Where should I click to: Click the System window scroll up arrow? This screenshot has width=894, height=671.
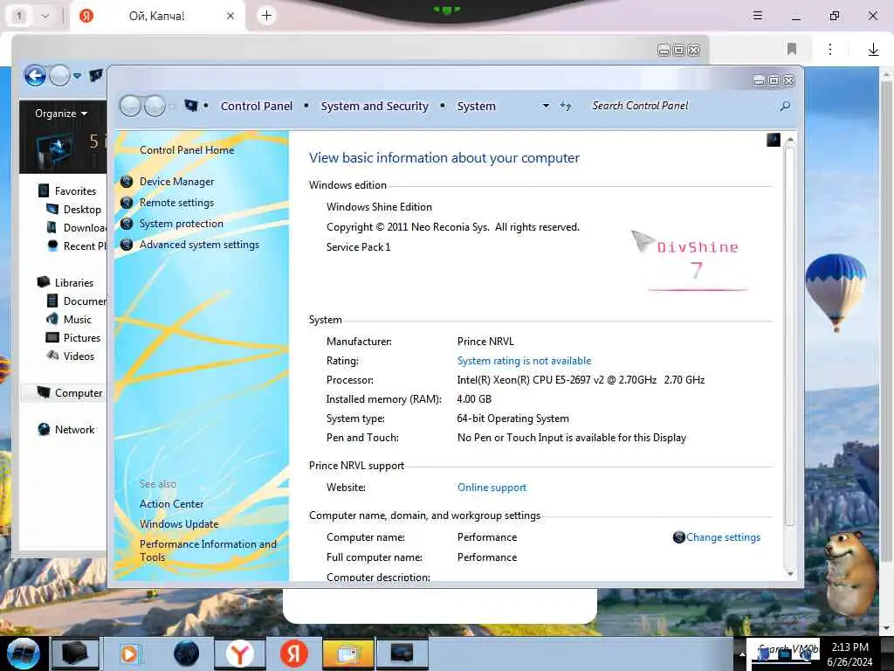(x=789, y=140)
